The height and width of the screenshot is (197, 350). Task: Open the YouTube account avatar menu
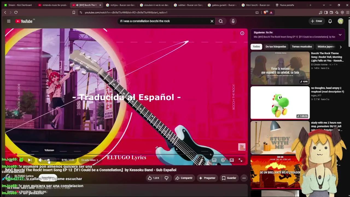point(340,21)
